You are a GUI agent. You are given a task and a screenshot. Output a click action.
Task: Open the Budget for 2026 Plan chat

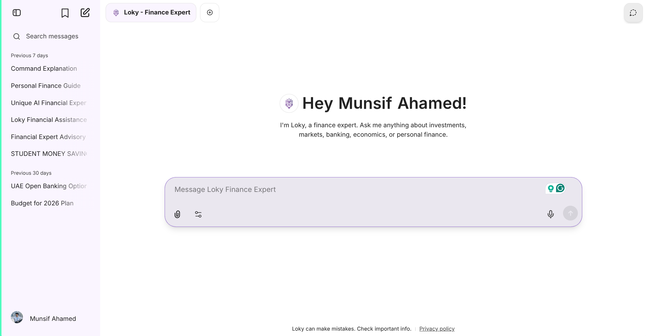point(42,203)
